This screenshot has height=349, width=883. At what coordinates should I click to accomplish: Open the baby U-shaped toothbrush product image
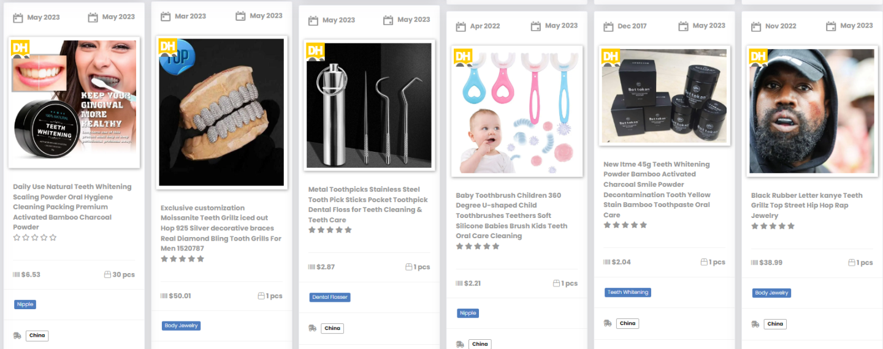click(517, 110)
